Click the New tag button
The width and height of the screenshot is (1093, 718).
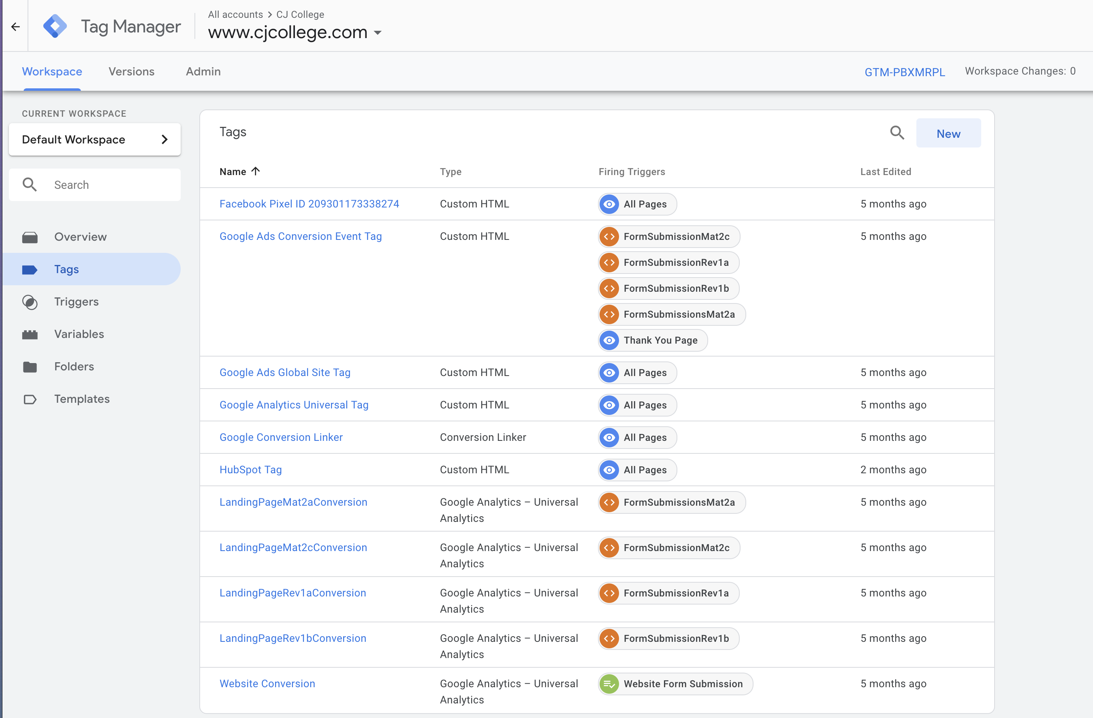click(948, 133)
